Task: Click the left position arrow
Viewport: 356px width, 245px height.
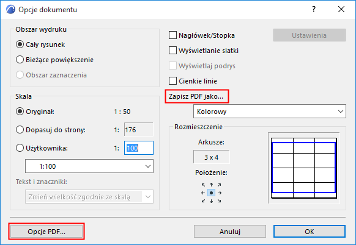Action: (x=203, y=193)
